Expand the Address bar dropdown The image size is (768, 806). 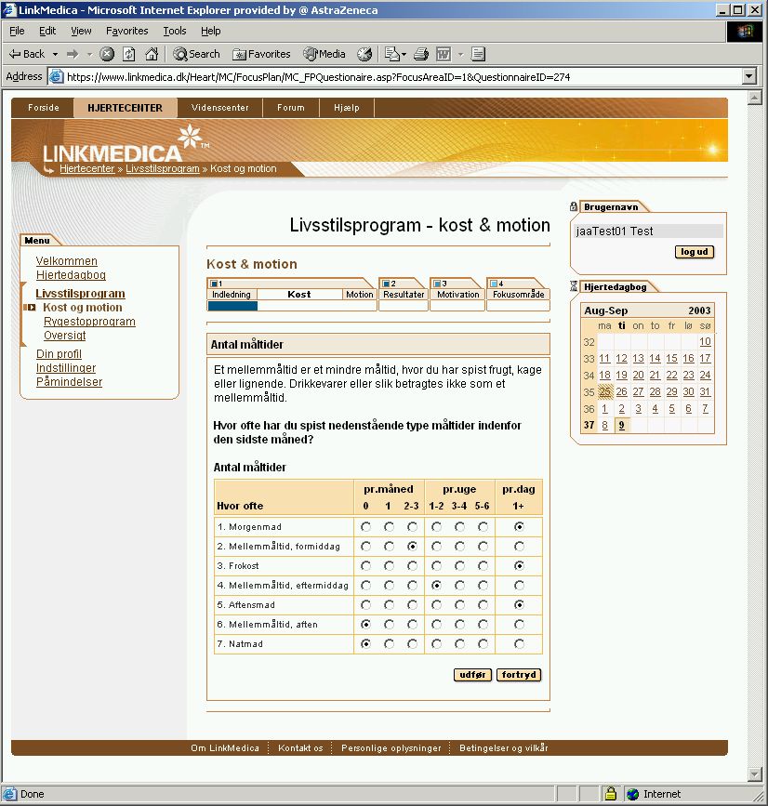pos(749,76)
